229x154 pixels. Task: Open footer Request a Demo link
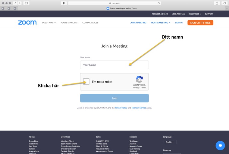pyautogui.click(x=103, y=149)
